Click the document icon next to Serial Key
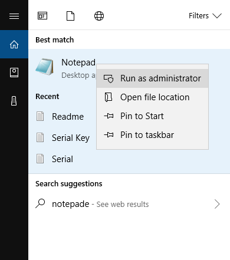Viewport: 230px width, 260px height. coord(40,137)
